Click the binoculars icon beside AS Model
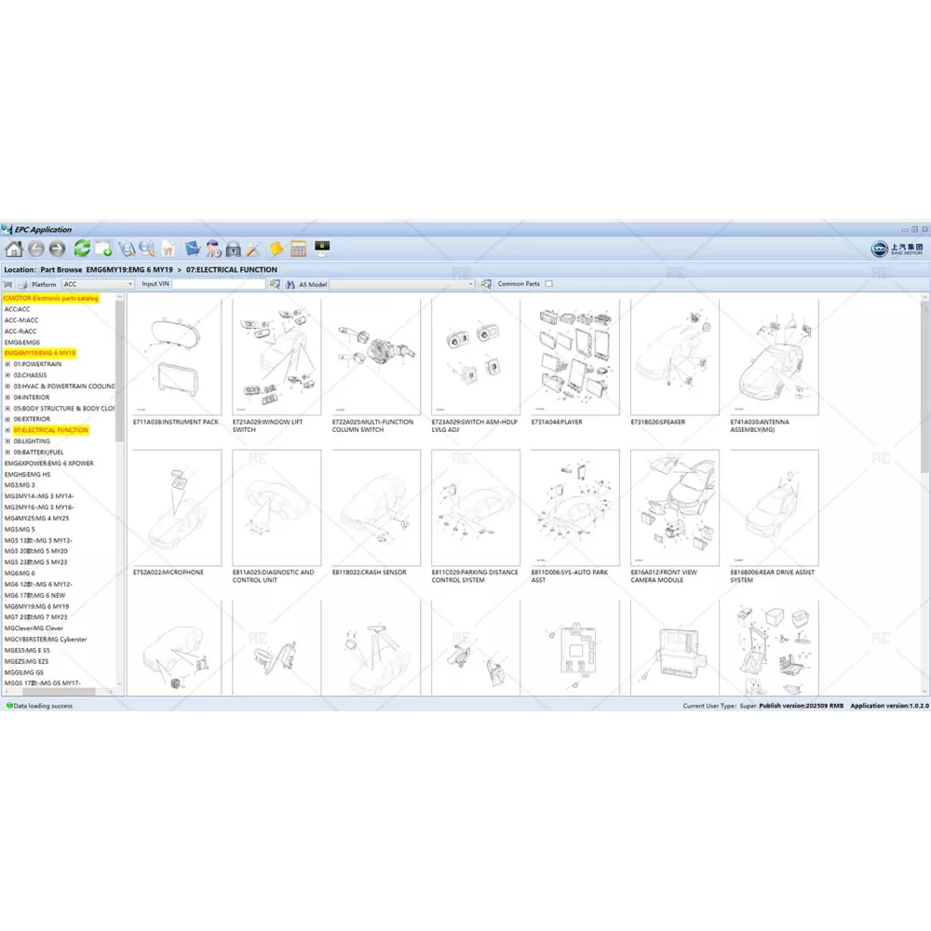 (x=289, y=284)
